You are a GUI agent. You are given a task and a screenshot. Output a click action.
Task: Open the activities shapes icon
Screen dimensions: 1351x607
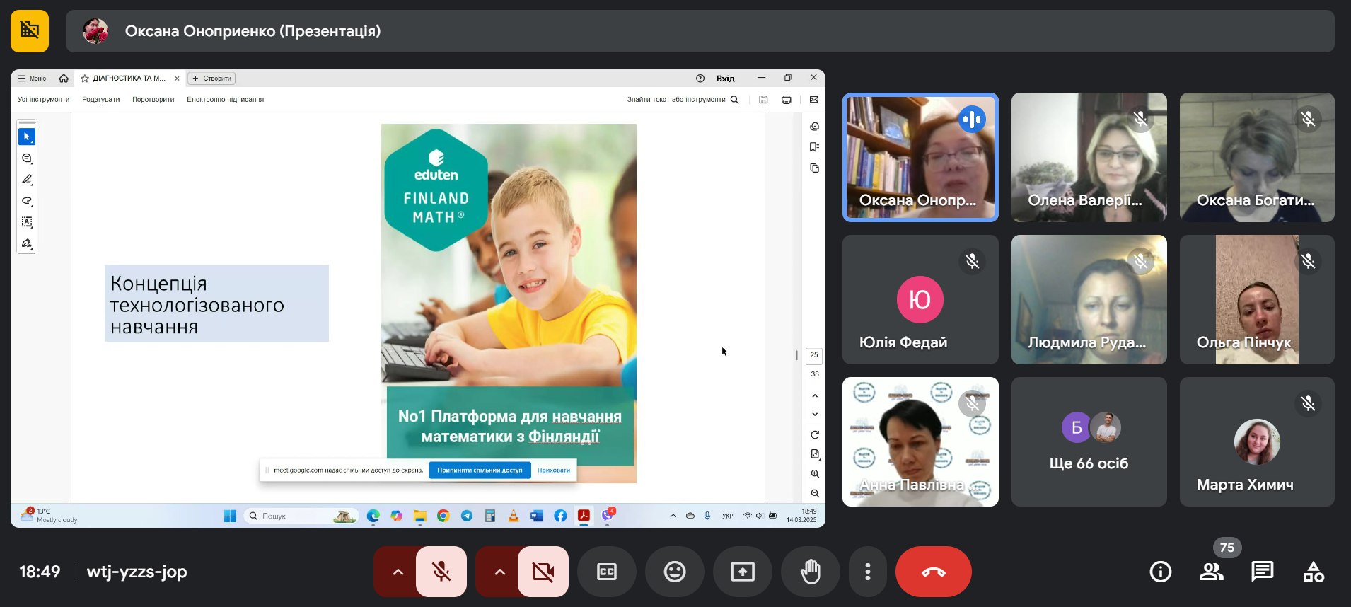[x=1314, y=572]
